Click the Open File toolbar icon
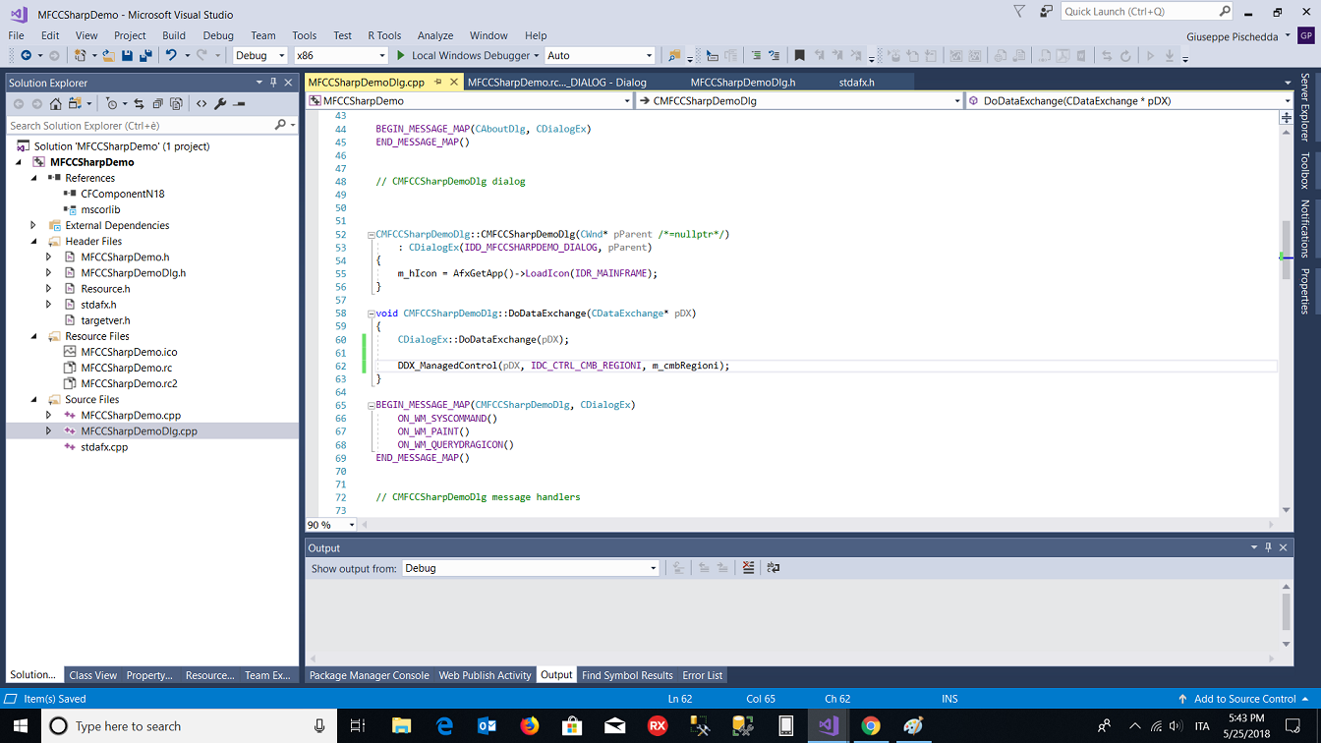1321x743 pixels. click(110, 56)
